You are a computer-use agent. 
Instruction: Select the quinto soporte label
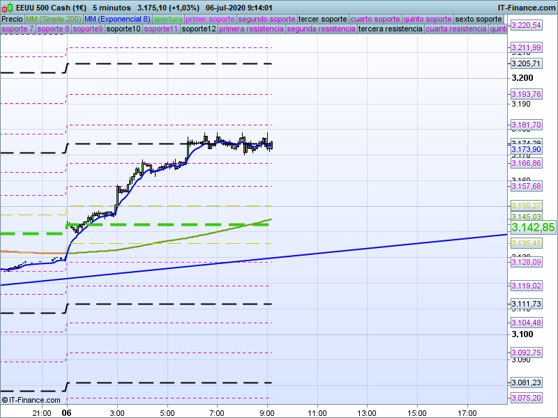point(428,20)
